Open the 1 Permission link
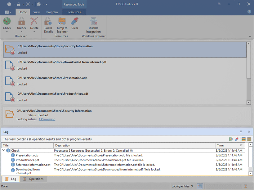This screenshot has height=190, width=254. point(47,119)
